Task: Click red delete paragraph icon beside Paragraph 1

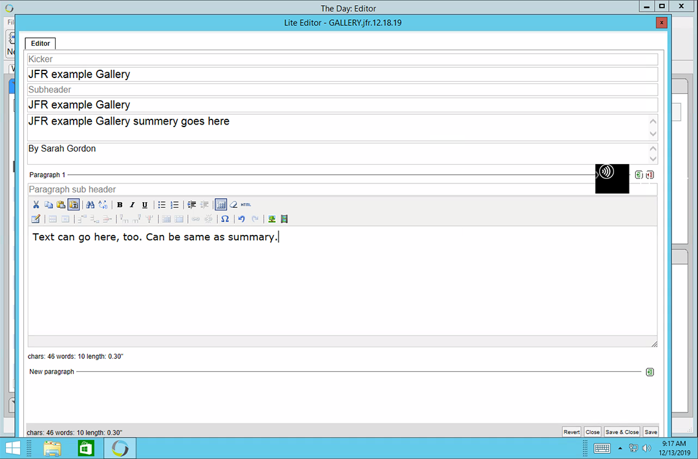Action: click(x=650, y=175)
